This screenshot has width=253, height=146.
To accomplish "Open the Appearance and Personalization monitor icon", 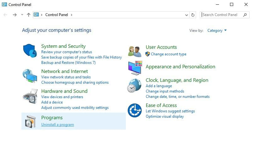I will click(135, 68).
